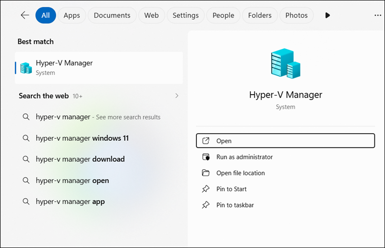The width and height of the screenshot is (385, 248).
Task: Switch to the People filter
Action: pyautogui.click(x=223, y=15)
